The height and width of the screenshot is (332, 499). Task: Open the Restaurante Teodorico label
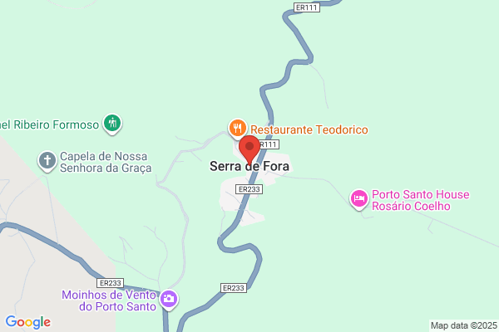tap(309, 129)
